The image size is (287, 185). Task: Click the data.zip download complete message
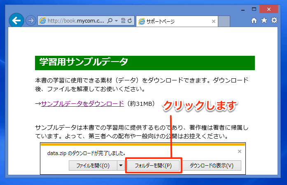(x=86, y=153)
